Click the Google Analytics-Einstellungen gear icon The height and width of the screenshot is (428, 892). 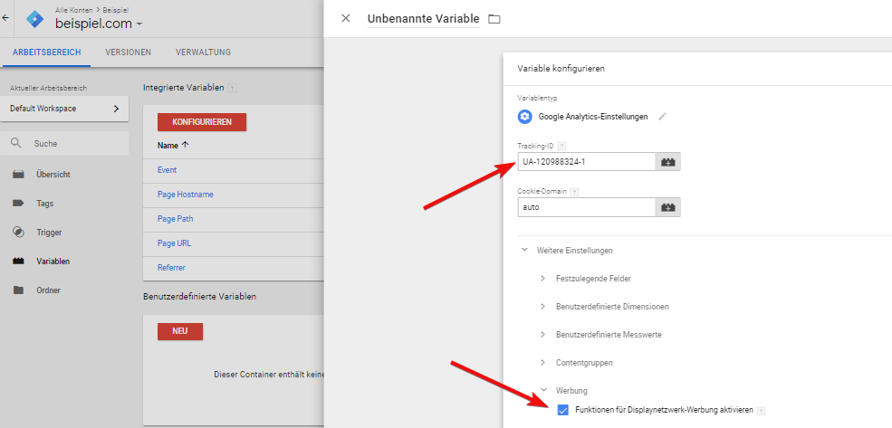[524, 117]
